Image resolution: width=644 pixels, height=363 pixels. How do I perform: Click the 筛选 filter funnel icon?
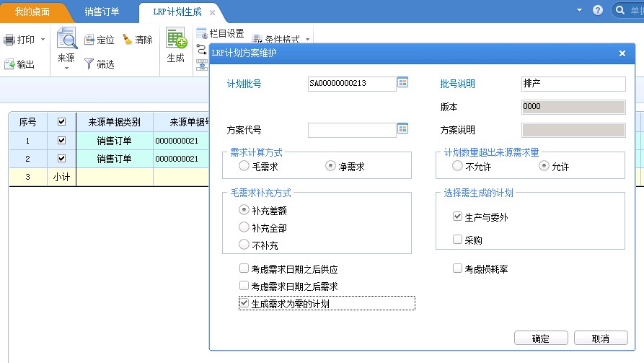click(x=89, y=64)
